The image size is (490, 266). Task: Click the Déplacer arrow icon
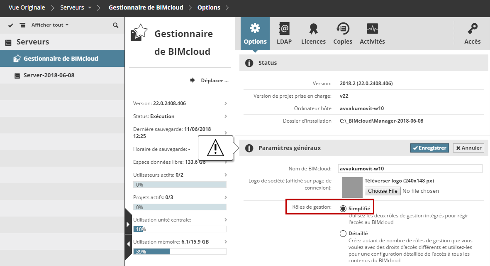click(193, 81)
